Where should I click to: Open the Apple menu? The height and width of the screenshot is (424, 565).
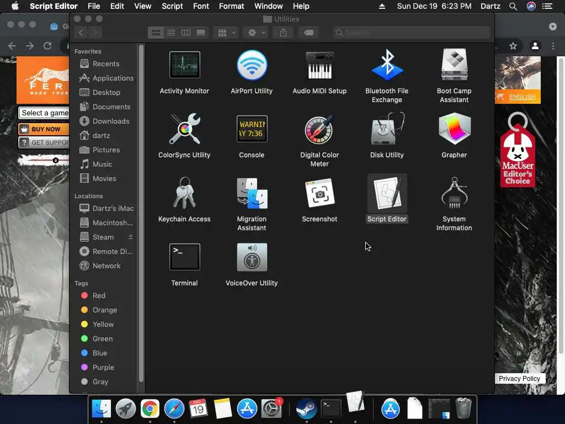click(x=15, y=6)
